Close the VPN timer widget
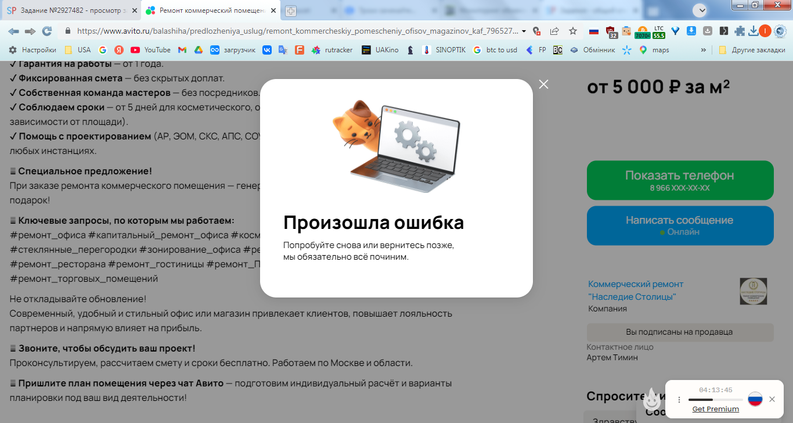The width and height of the screenshot is (793, 423). point(772,399)
